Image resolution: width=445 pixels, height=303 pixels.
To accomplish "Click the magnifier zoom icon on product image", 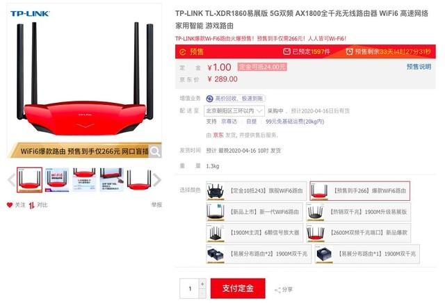I will (x=155, y=151).
